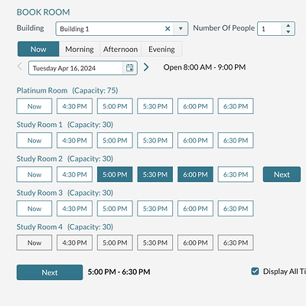Open the Study Room 3 link
This screenshot has height=306, width=306.
pyautogui.click(x=40, y=193)
